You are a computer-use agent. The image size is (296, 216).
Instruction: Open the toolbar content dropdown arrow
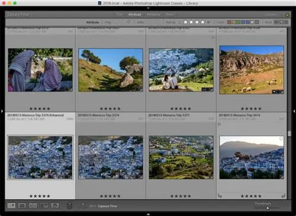click(x=287, y=205)
